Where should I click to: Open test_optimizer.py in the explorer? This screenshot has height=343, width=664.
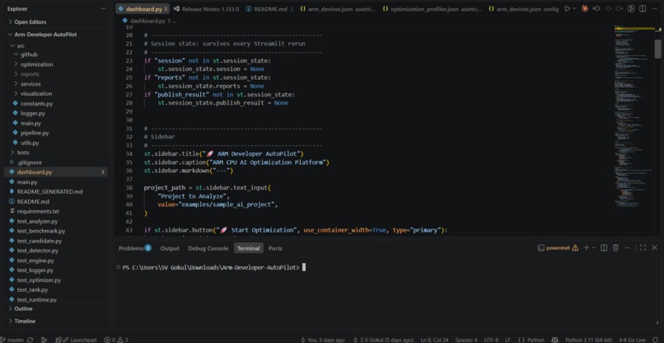(x=39, y=280)
